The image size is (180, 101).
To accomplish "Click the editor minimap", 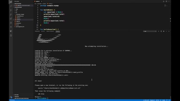I will pos(166,6).
